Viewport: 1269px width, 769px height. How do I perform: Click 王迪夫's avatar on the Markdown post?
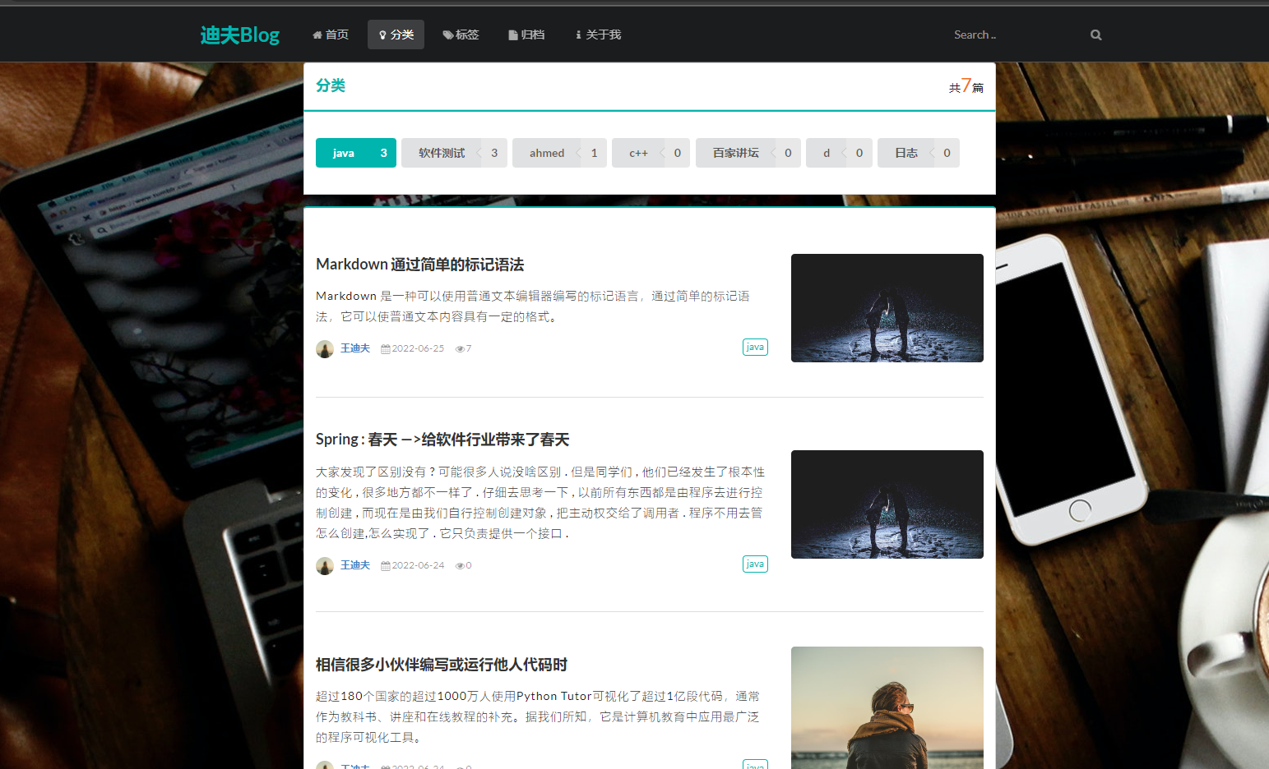(x=324, y=348)
